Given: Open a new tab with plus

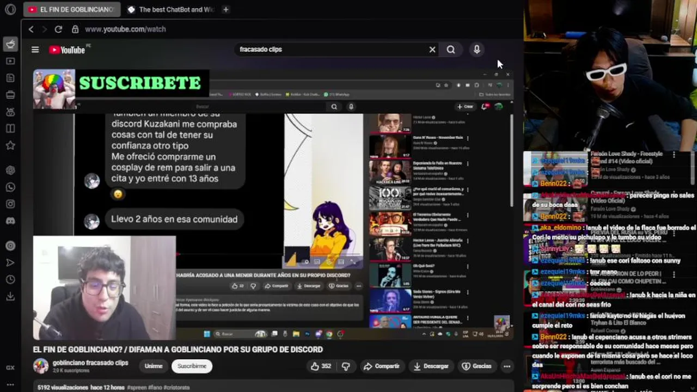Looking at the screenshot, I should click(x=225, y=9).
